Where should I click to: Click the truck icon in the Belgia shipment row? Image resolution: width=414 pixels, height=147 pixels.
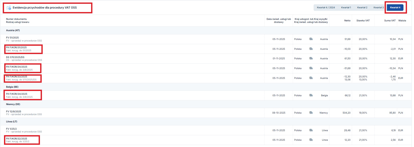pyautogui.click(x=311, y=95)
